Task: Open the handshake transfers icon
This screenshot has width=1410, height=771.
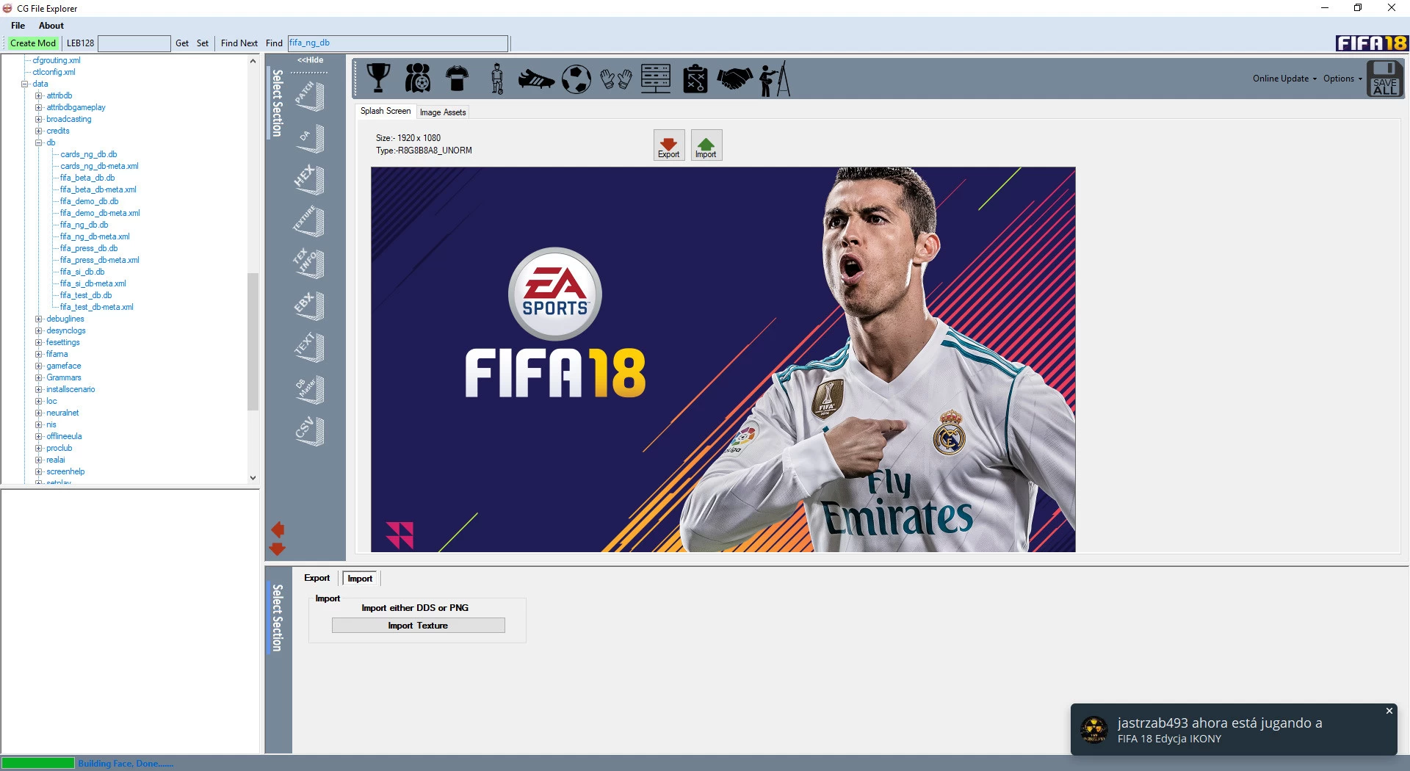Action: pos(735,79)
